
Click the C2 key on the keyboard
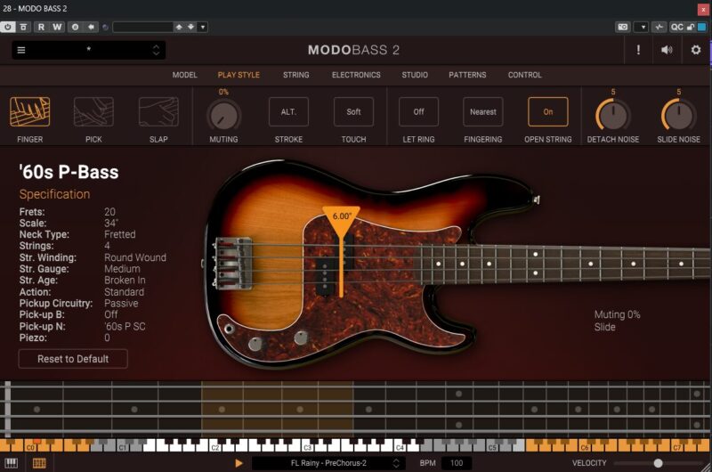point(215,445)
